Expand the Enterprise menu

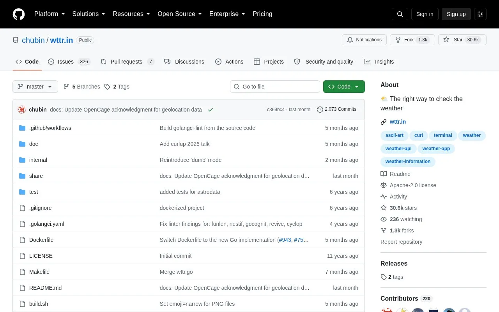click(x=227, y=14)
